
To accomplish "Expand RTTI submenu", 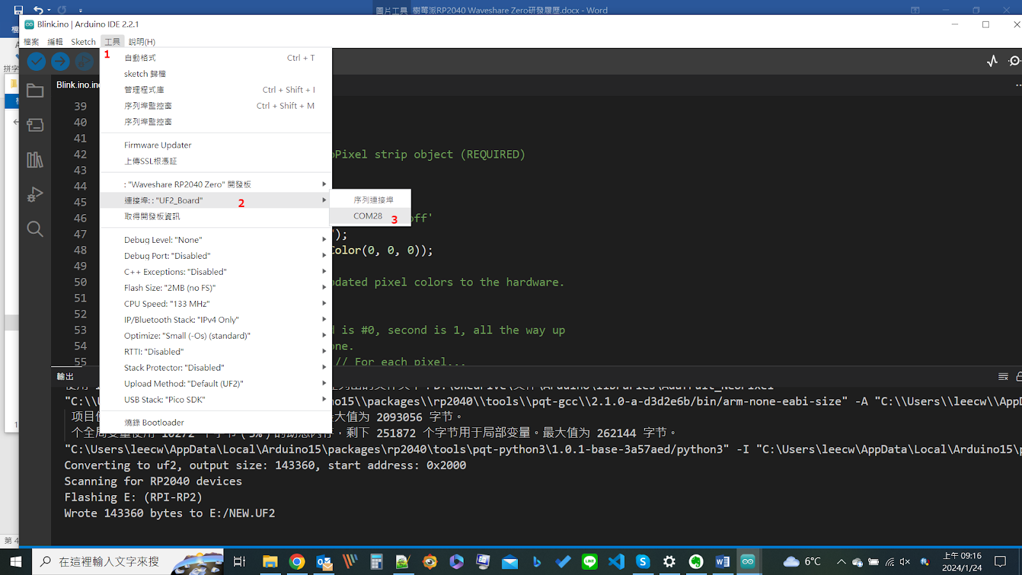I will pyautogui.click(x=216, y=351).
